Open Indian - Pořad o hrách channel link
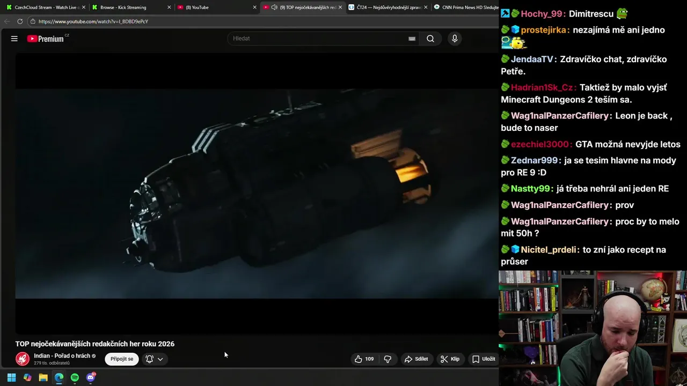 tap(62, 356)
